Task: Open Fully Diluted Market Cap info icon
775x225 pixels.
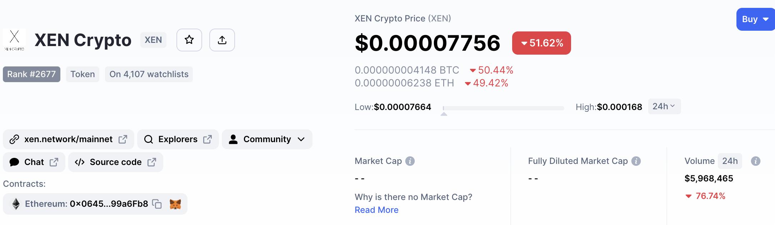Action: coord(637,161)
